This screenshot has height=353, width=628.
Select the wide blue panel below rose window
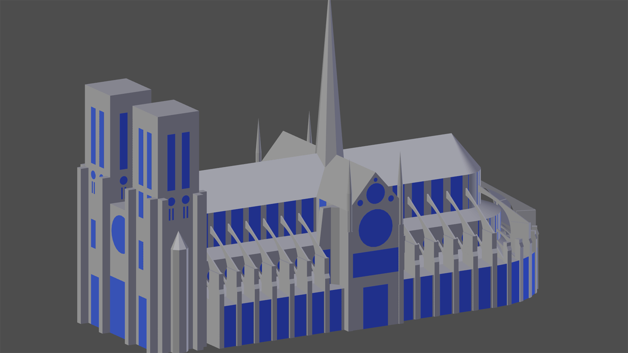(x=375, y=262)
